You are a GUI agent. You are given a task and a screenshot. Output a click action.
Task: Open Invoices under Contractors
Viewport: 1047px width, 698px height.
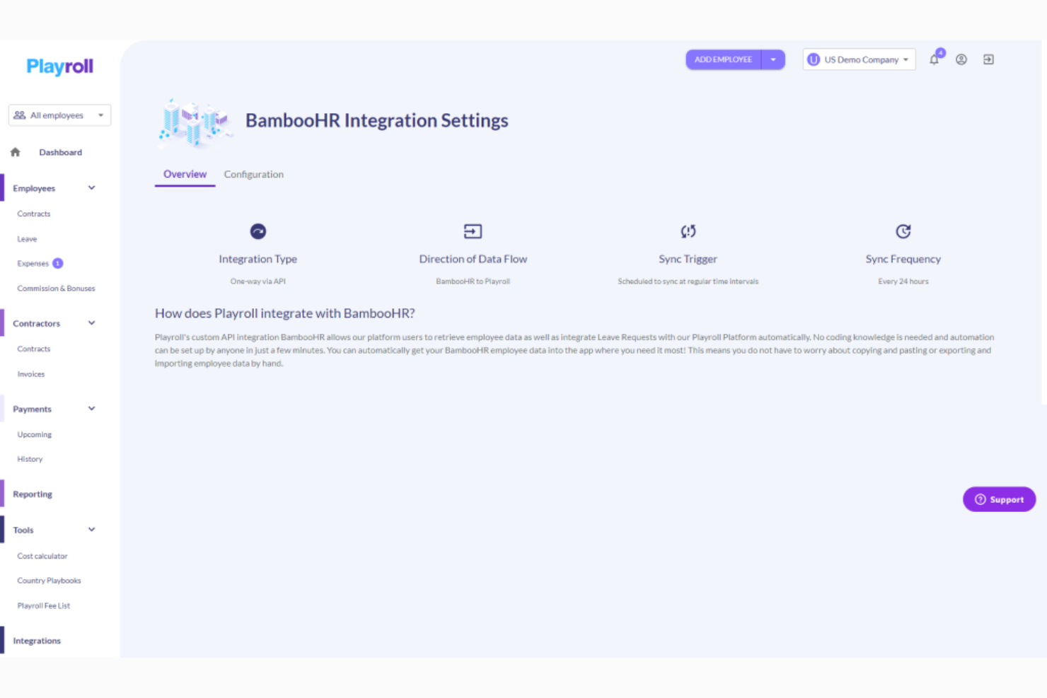click(31, 374)
